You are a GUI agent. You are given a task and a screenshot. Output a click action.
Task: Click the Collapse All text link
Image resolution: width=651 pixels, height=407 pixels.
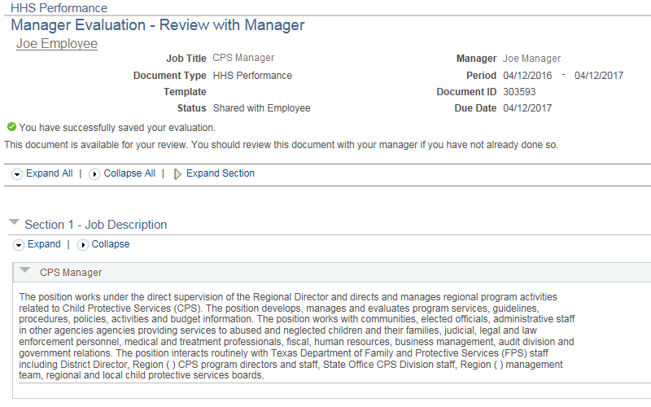[x=129, y=173]
